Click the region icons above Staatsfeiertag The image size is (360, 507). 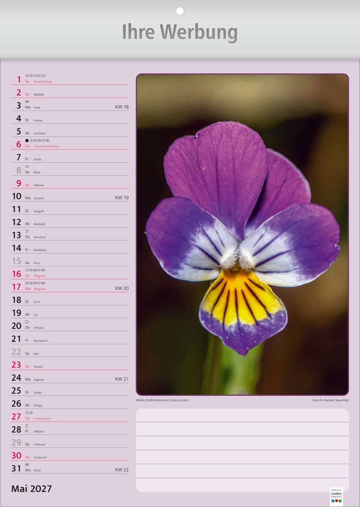pos(35,76)
